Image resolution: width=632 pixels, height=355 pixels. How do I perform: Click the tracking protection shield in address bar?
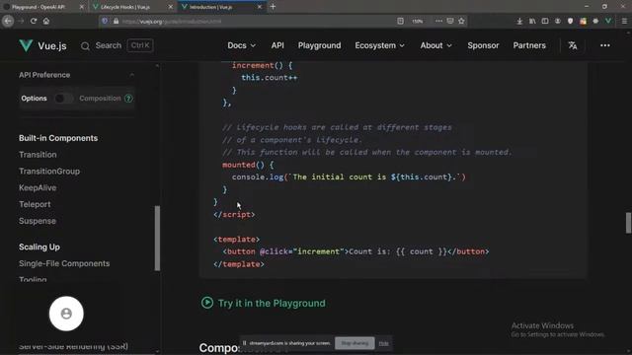[105, 21]
